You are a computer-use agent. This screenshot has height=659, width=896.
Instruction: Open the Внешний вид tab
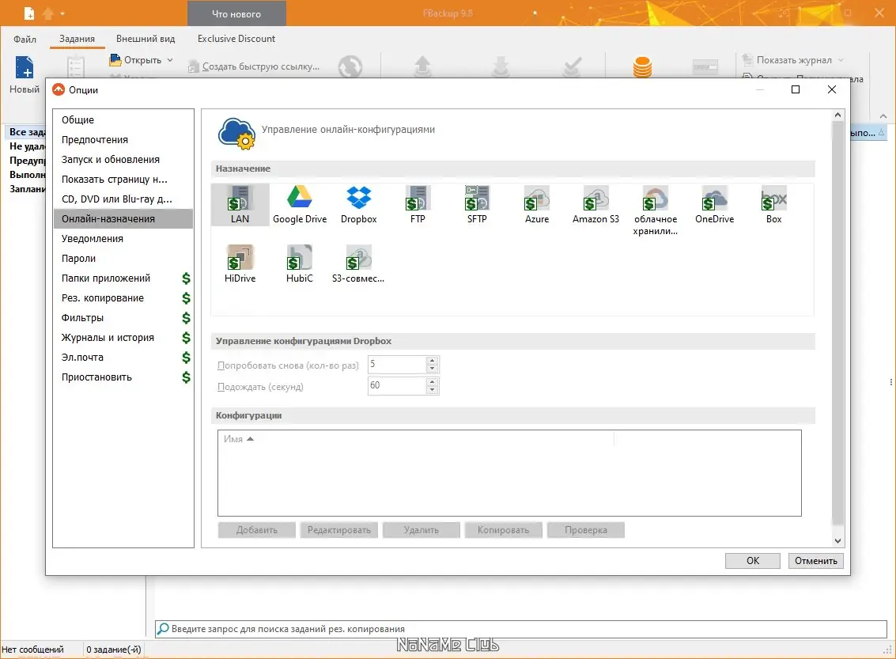(x=146, y=39)
